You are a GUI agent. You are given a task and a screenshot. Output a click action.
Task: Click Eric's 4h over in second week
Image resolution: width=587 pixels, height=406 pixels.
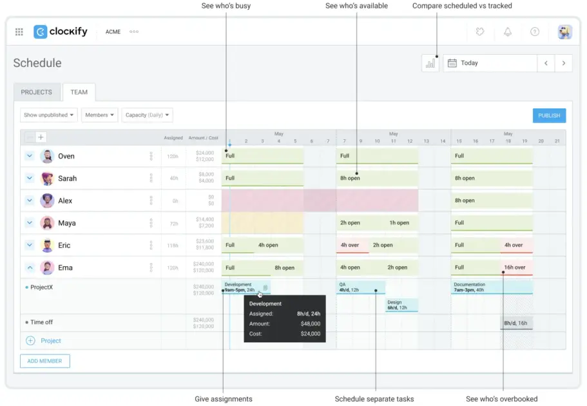352,245
